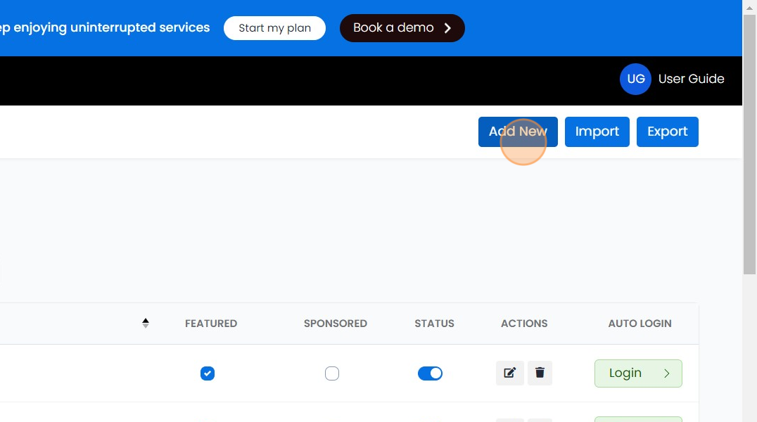Click the vertical scrollbar thumb
Image resolution: width=757 pixels, height=422 pixels.
pos(750,141)
